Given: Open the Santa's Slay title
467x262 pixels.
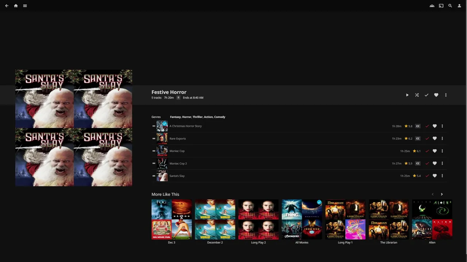Looking at the screenshot, I should (x=177, y=176).
